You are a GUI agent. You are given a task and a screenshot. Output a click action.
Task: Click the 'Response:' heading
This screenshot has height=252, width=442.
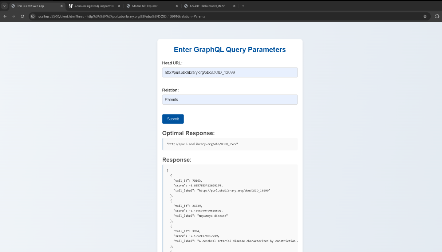(x=177, y=160)
